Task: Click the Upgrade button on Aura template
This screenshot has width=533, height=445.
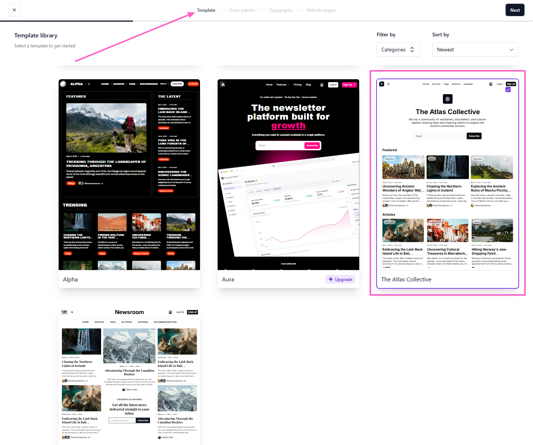Action: coord(340,279)
